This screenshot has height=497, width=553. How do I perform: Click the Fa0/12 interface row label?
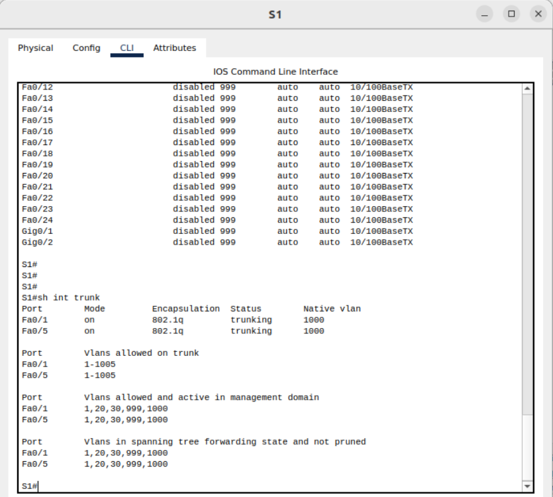[x=37, y=87]
